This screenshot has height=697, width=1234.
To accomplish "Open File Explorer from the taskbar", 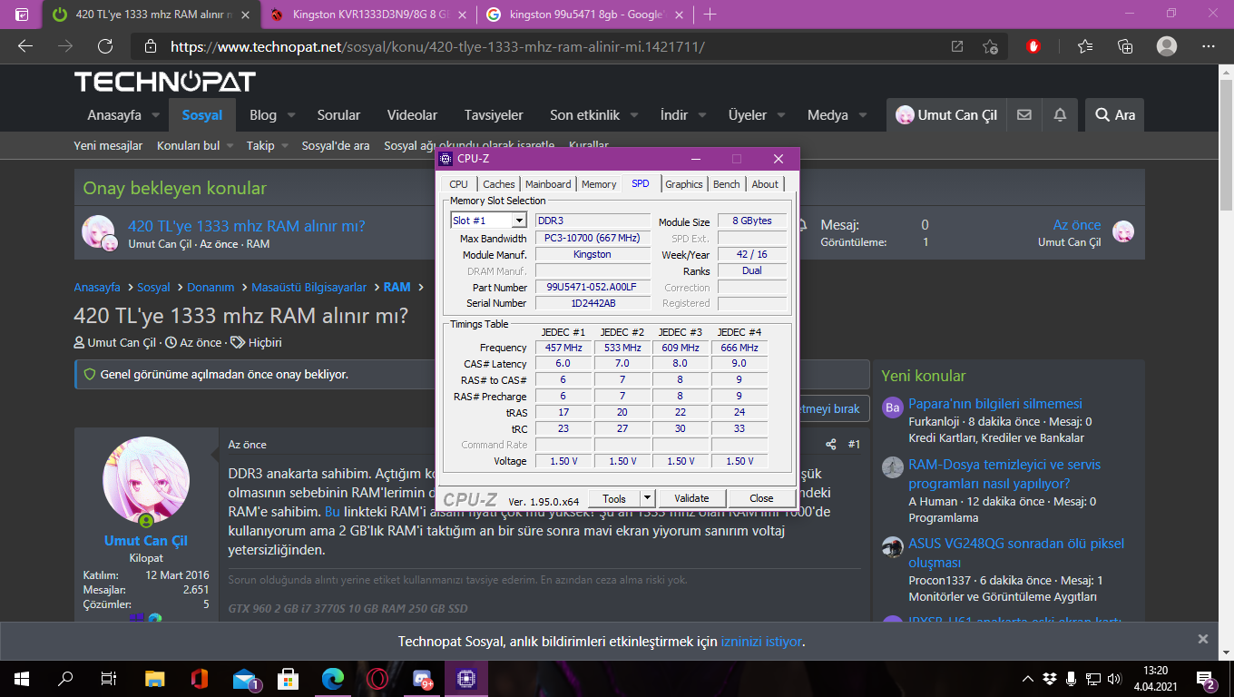I will tap(155, 679).
